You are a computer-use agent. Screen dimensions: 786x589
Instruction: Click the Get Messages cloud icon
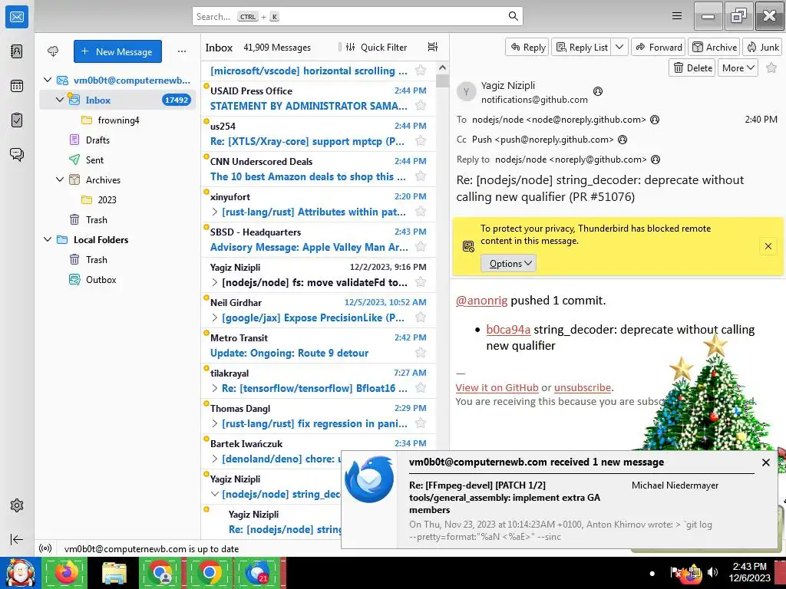[53, 51]
